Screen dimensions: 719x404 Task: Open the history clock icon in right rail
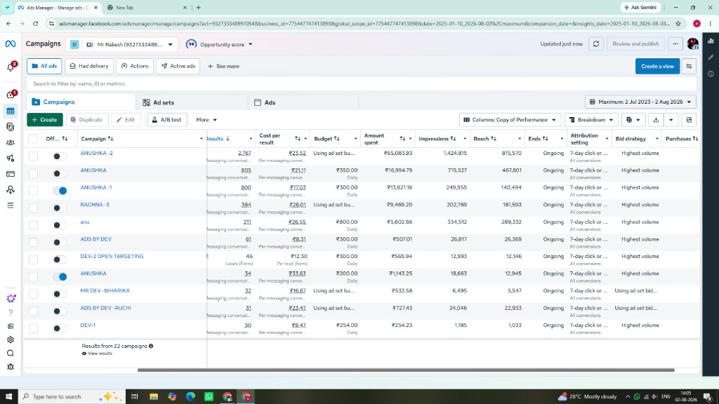(x=711, y=74)
